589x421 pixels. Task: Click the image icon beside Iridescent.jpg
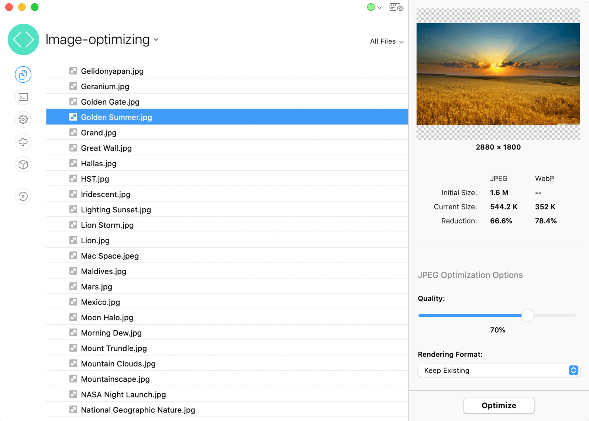(73, 194)
